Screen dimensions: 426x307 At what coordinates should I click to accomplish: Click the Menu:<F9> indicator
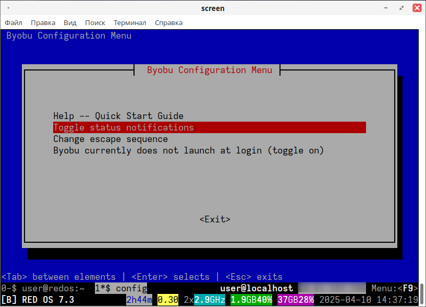click(395, 288)
